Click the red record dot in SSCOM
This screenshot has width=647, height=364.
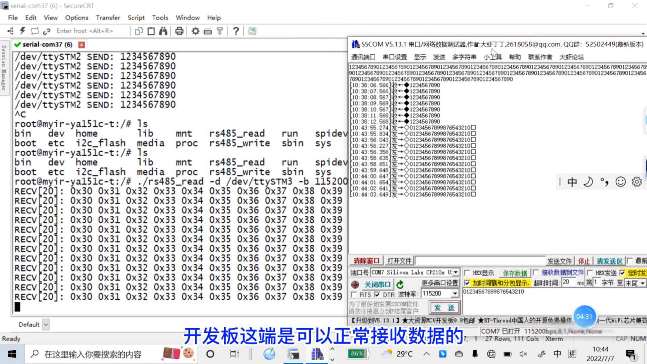pos(355,284)
